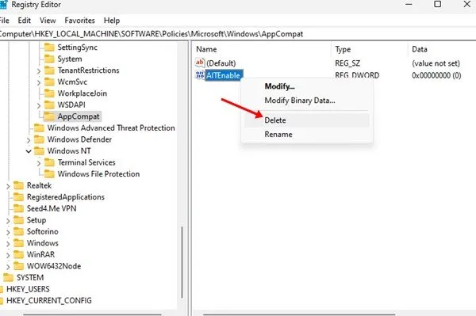Click the Softorino folder icon
This screenshot has width=476, height=316.
[18, 231]
